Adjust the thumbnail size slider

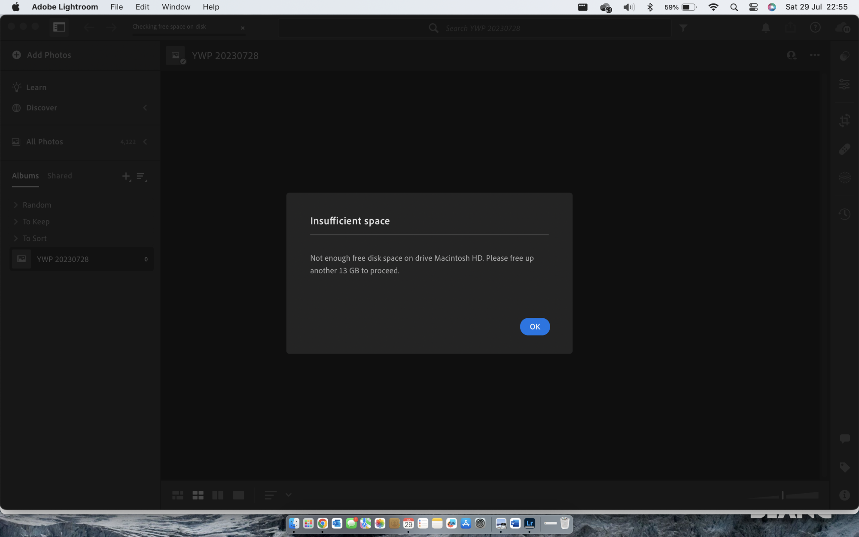pos(783,495)
